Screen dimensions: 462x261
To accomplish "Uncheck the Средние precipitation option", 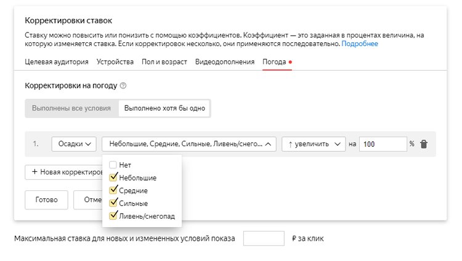I will 113,190.
